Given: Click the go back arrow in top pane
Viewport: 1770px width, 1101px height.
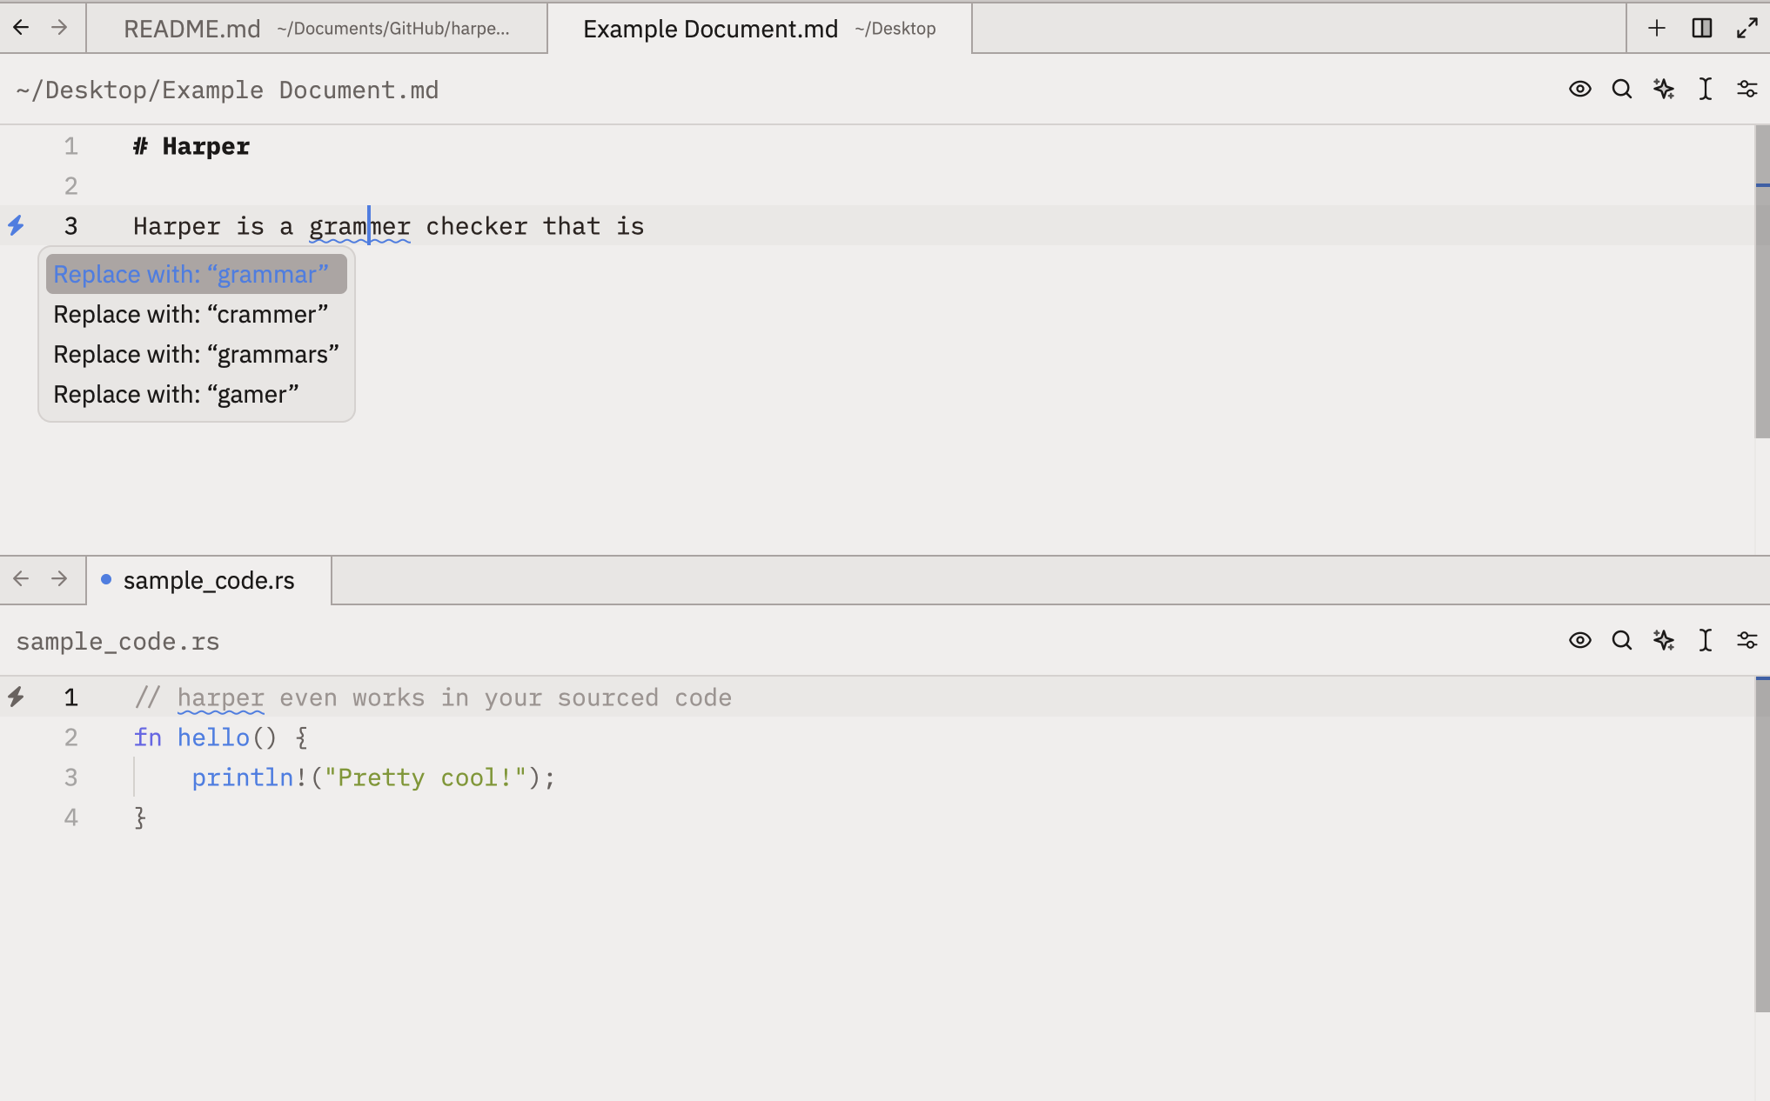Looking at the screenshot, I should tap(21, 28).
